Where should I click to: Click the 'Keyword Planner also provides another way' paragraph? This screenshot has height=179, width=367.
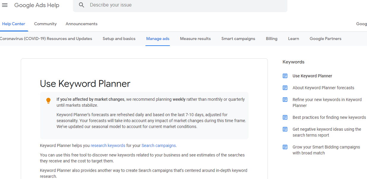pyautogui.click(x=144, y=173)
